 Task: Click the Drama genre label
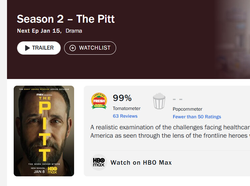point(74,31)
